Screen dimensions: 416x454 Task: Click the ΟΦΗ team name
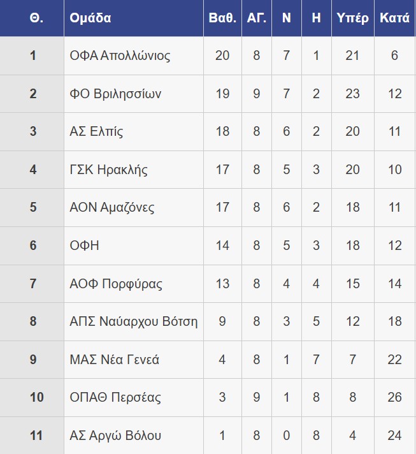(x=84, y=245)
